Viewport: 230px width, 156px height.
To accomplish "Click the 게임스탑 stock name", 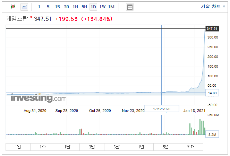I will (17, 19).
